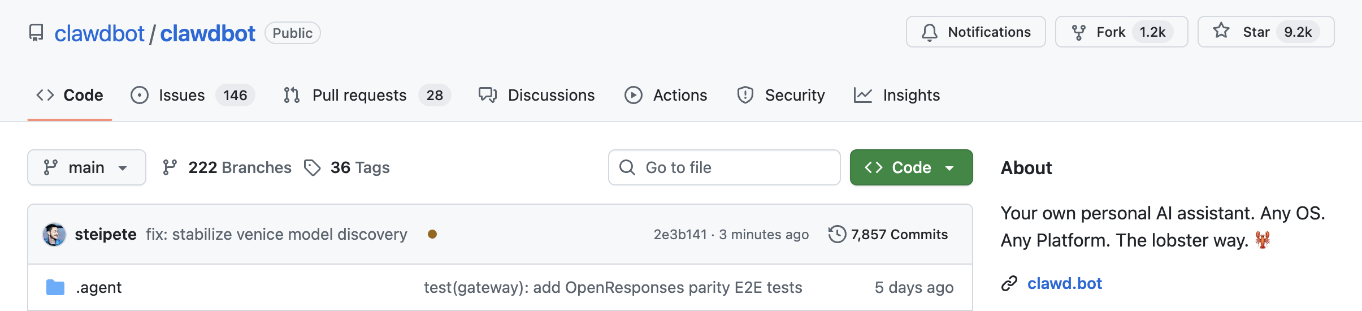Open the Issues tab
1362x311 pixels.
click(x=181, y=95)
